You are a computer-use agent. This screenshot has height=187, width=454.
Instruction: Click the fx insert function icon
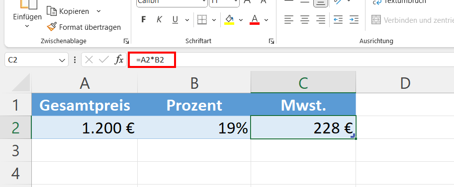119,60
